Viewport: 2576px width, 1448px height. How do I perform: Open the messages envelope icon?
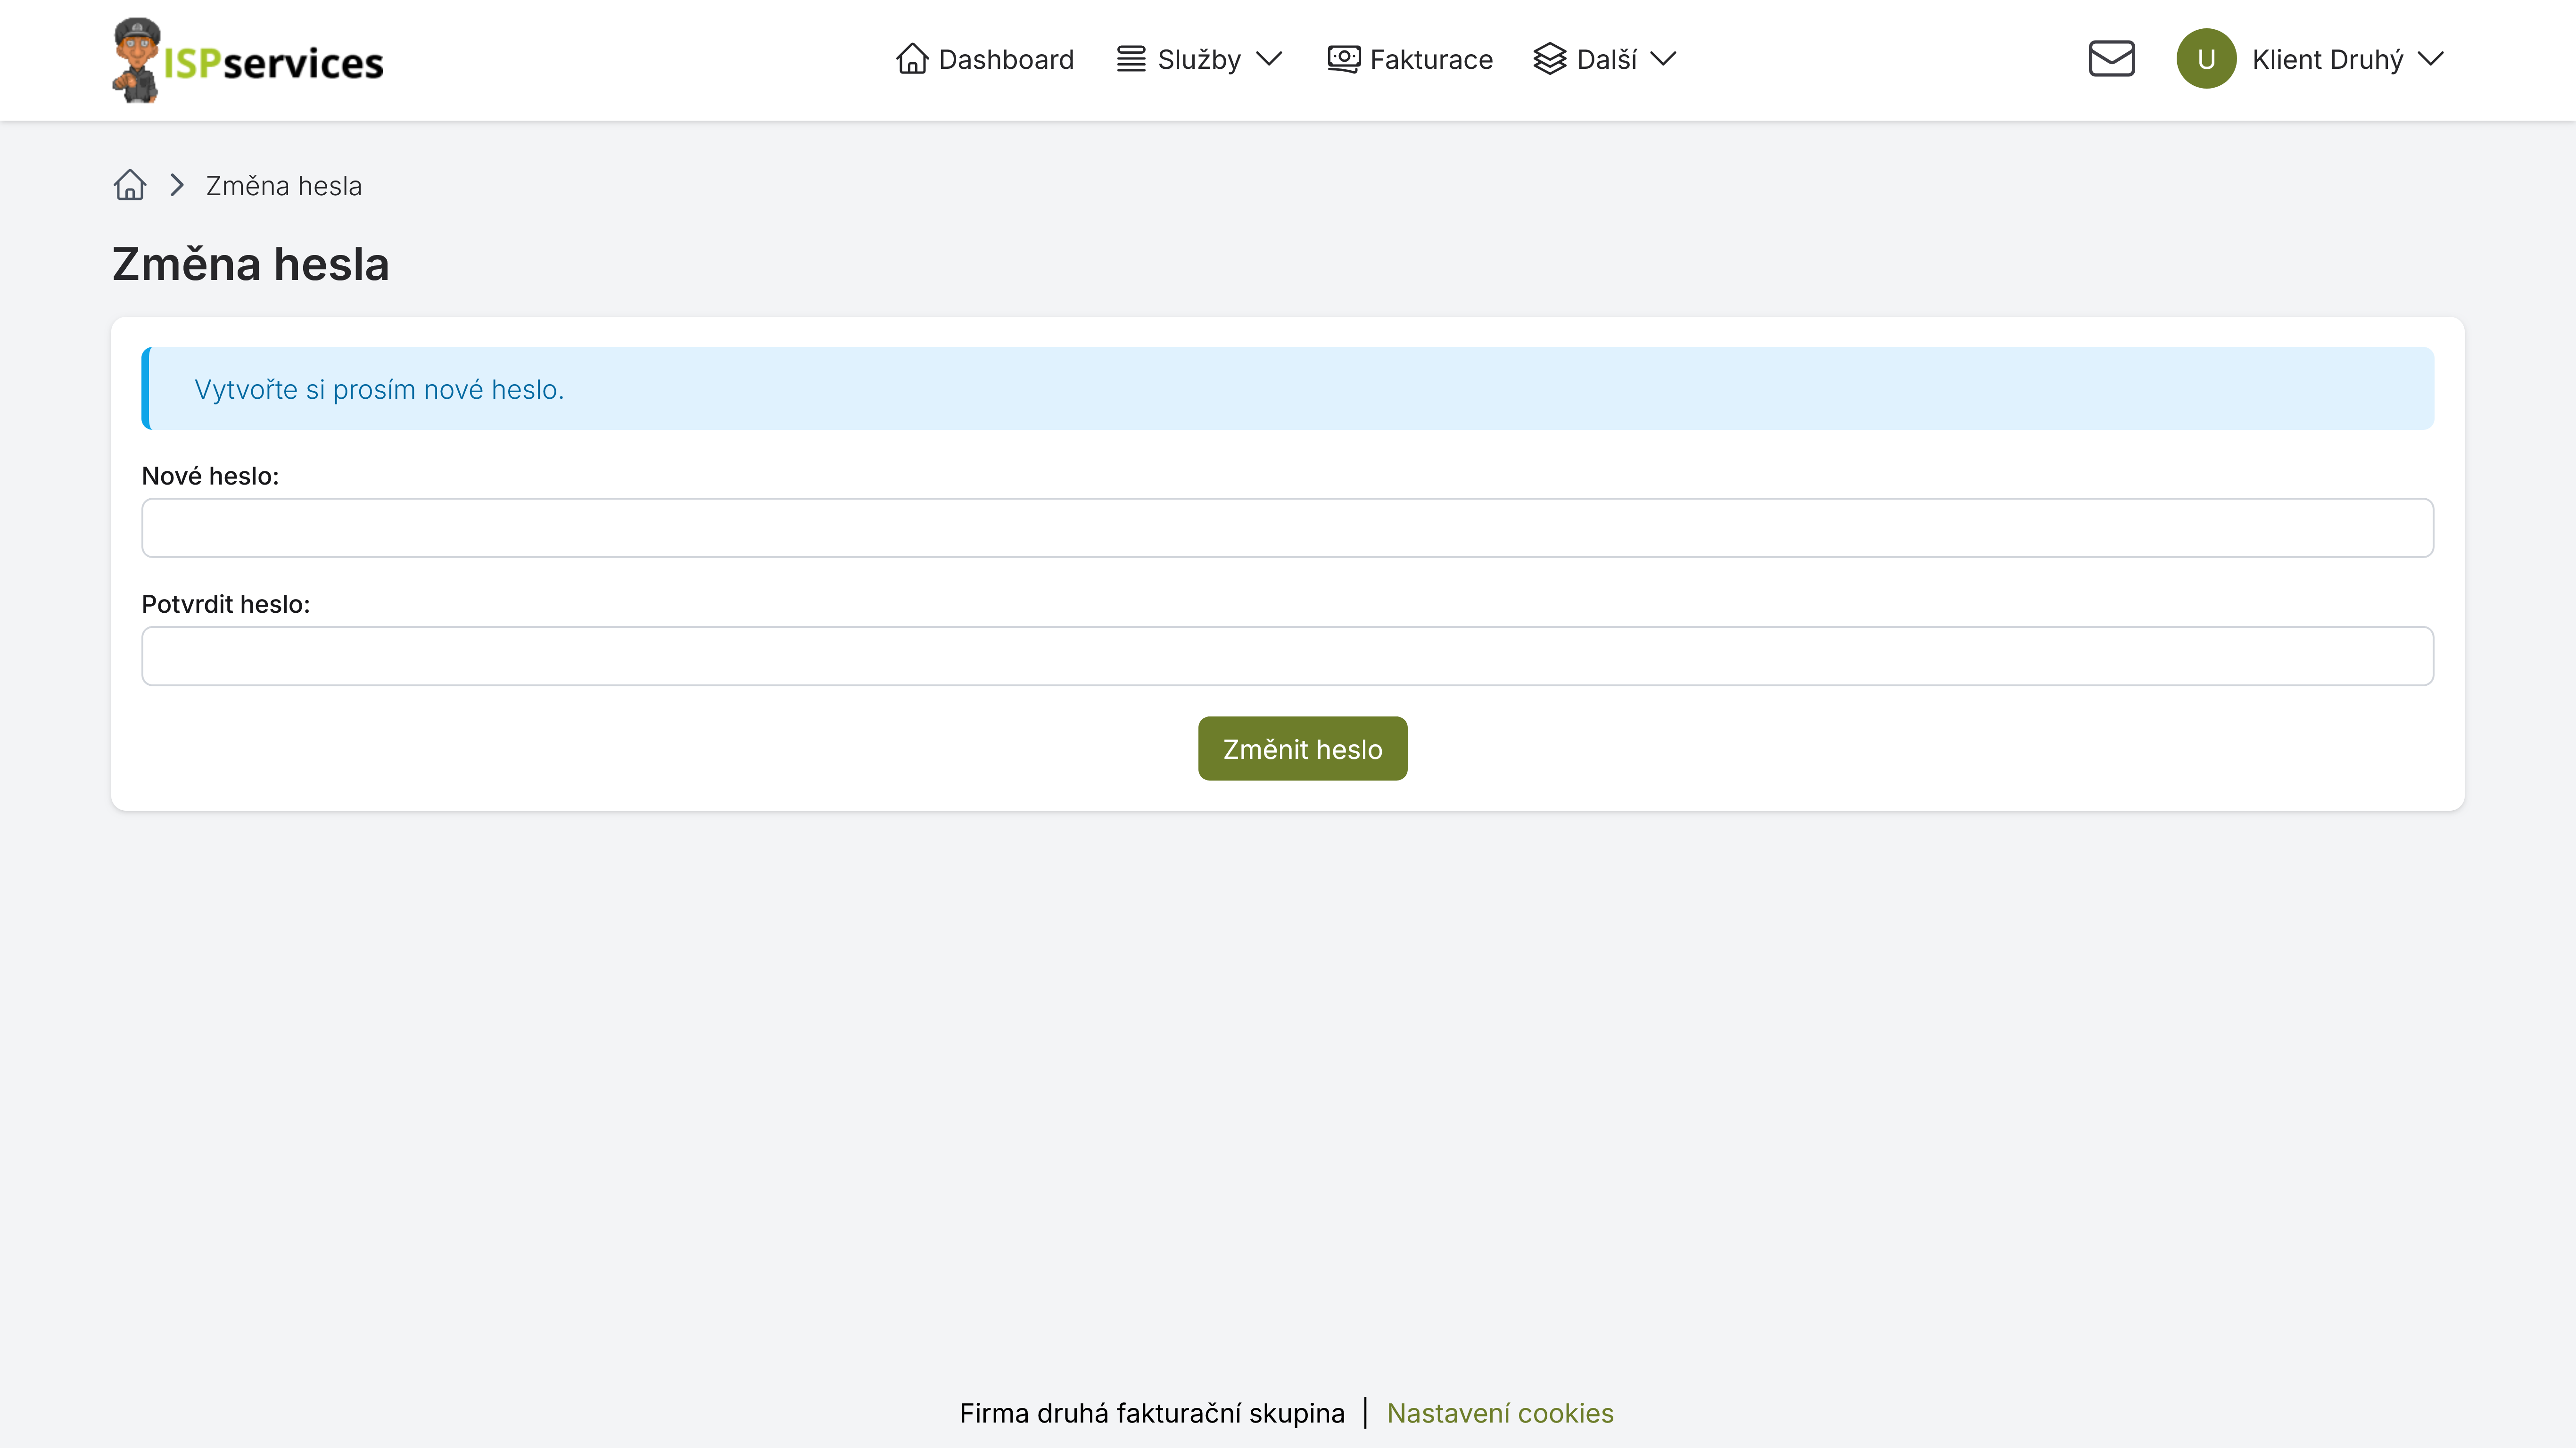(x=2111, y=59)
